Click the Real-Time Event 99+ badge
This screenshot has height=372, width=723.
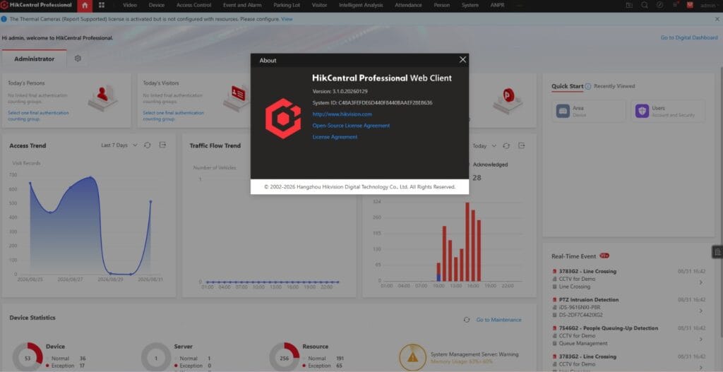(x=604, y=256)
